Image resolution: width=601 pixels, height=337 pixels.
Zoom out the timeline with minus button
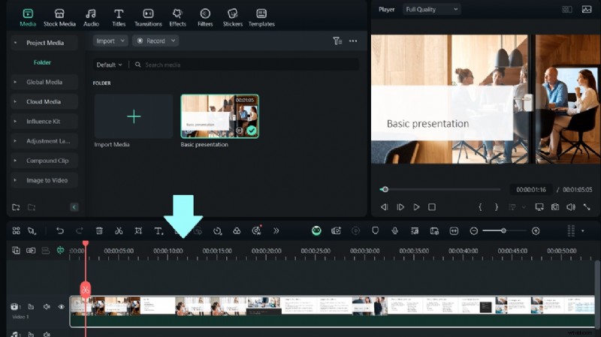474,230
